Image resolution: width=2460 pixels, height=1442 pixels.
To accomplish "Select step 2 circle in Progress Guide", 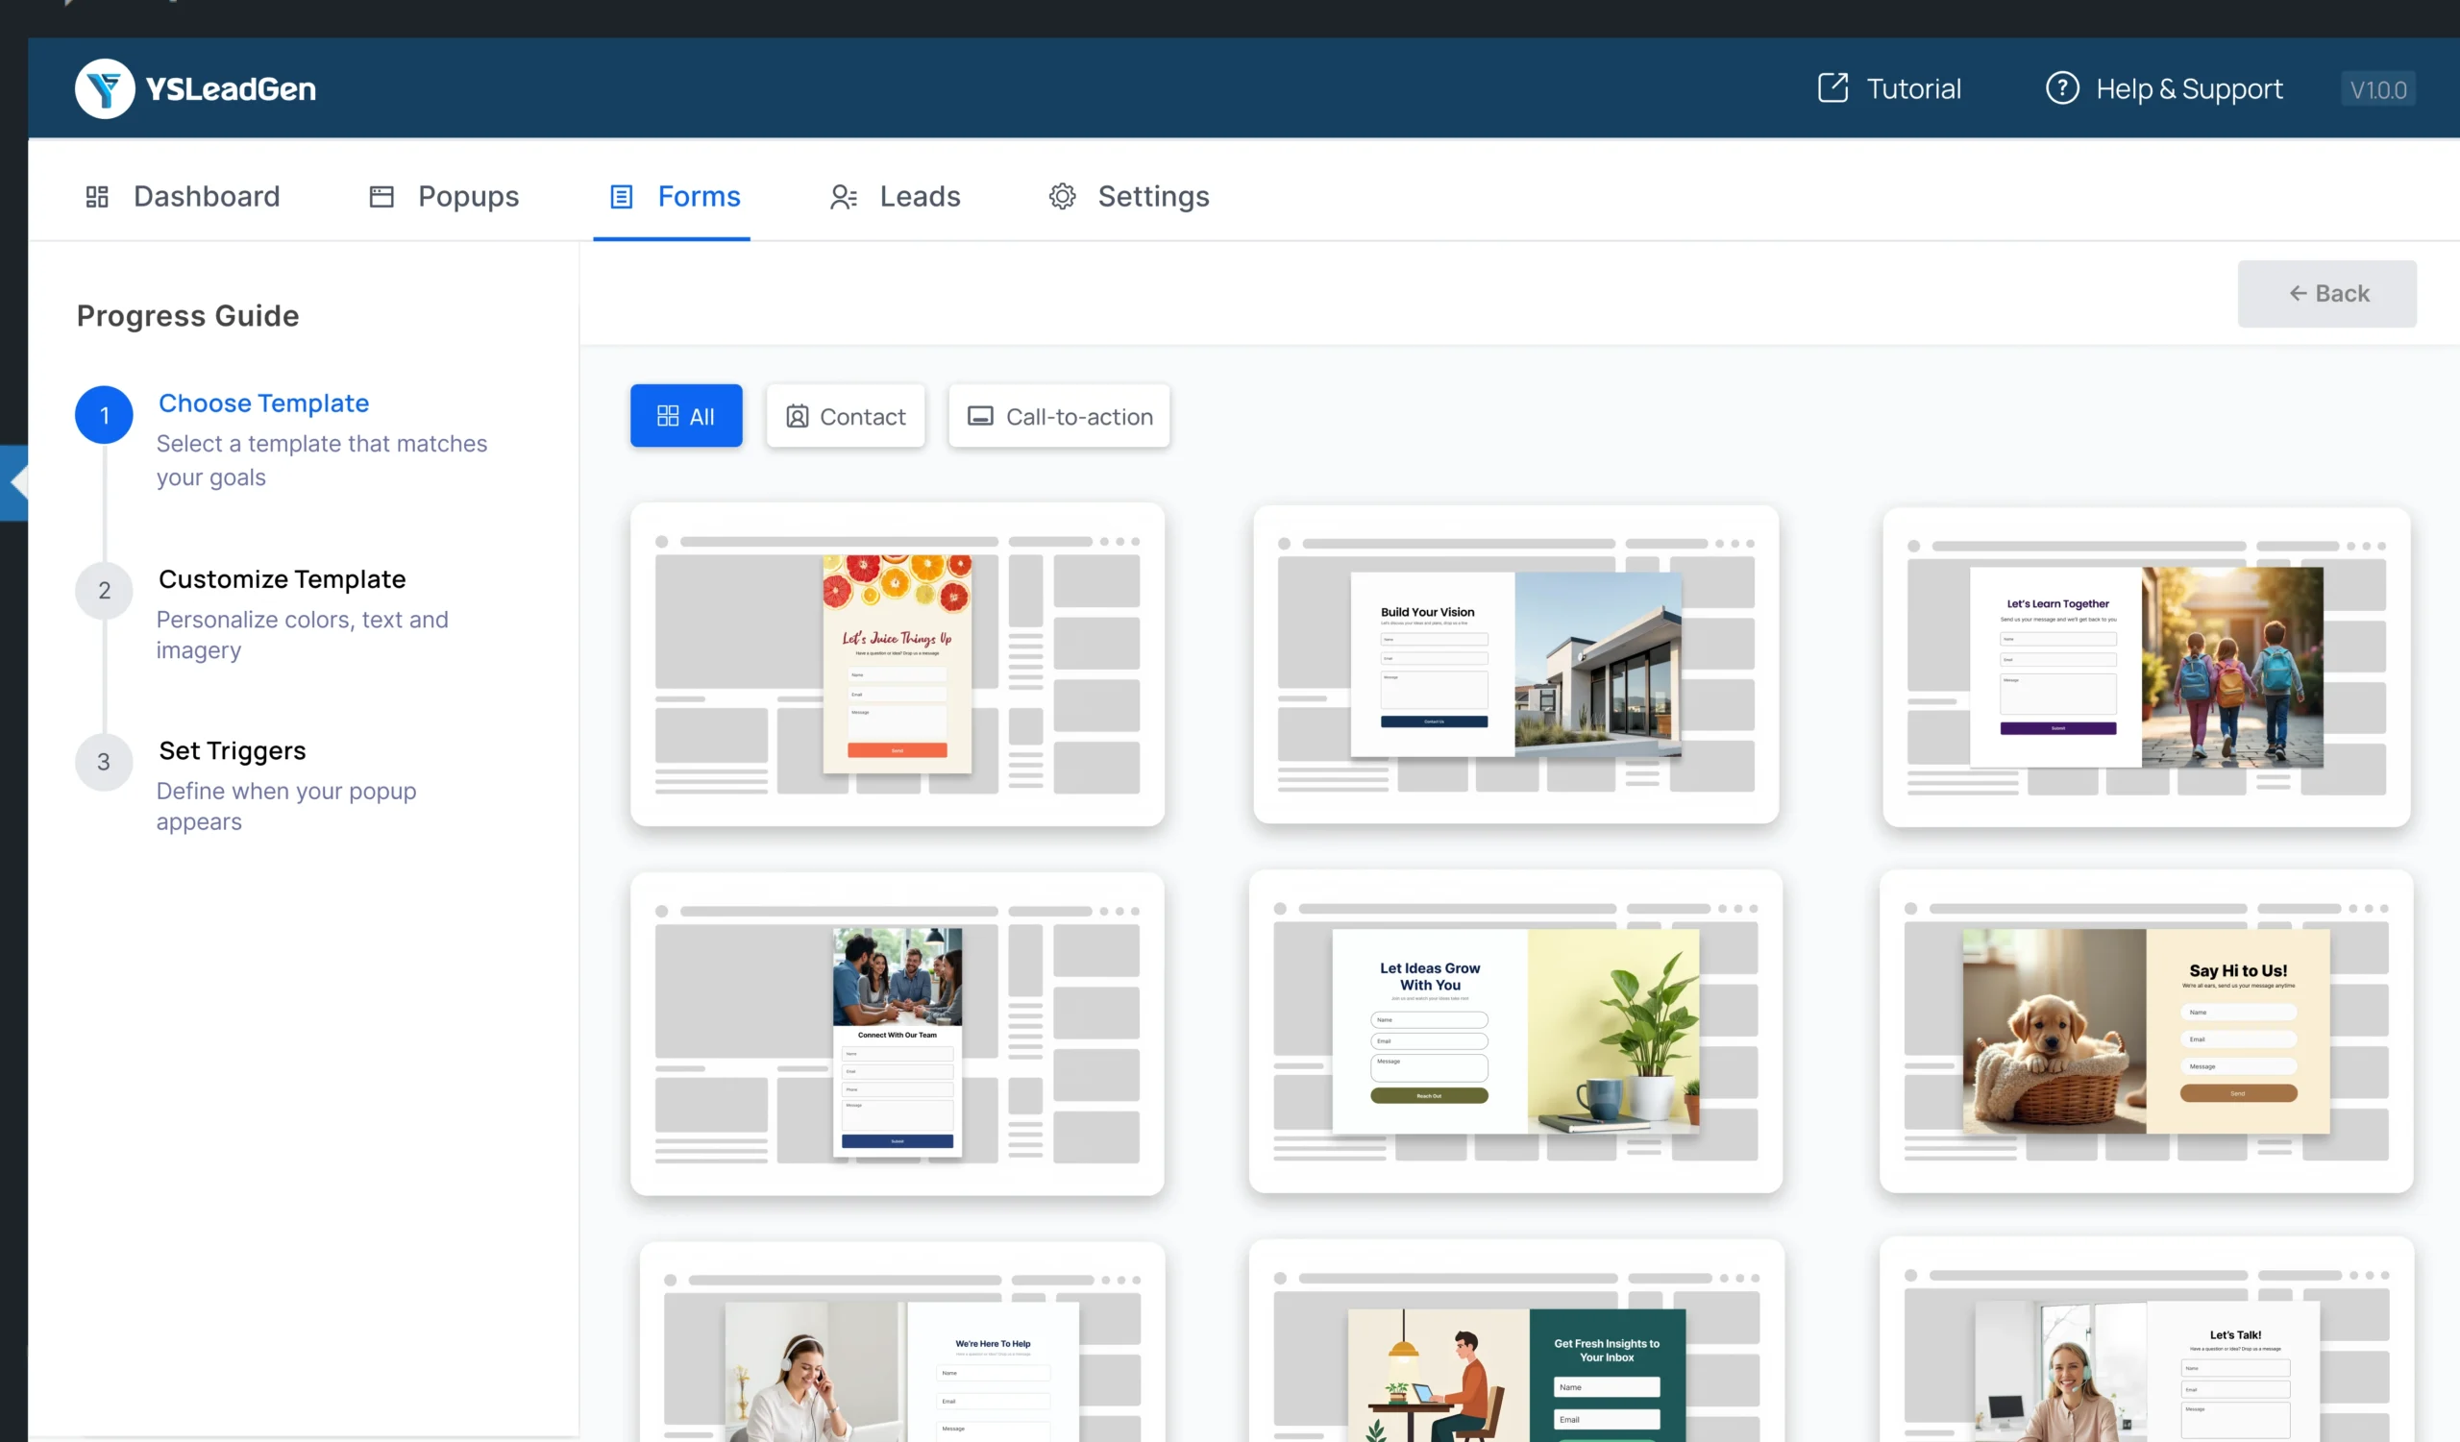I will (x=105, y=590).
